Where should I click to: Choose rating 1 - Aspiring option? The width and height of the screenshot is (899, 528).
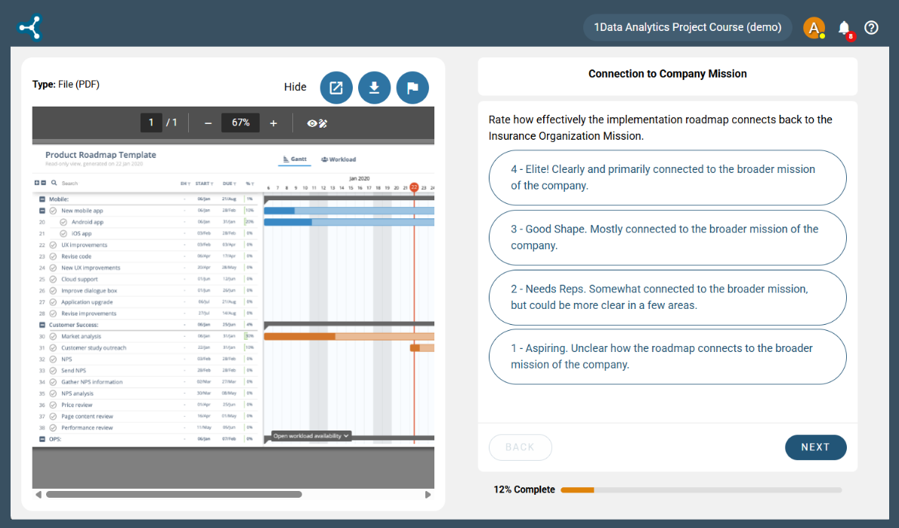pos(667,357)
